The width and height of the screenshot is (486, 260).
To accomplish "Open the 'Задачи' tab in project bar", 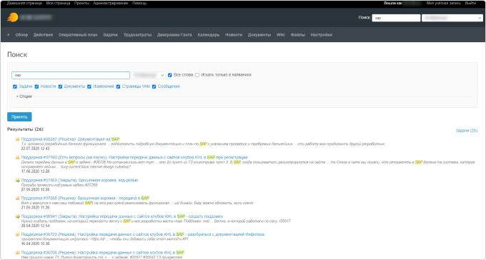I will [110, 35].
